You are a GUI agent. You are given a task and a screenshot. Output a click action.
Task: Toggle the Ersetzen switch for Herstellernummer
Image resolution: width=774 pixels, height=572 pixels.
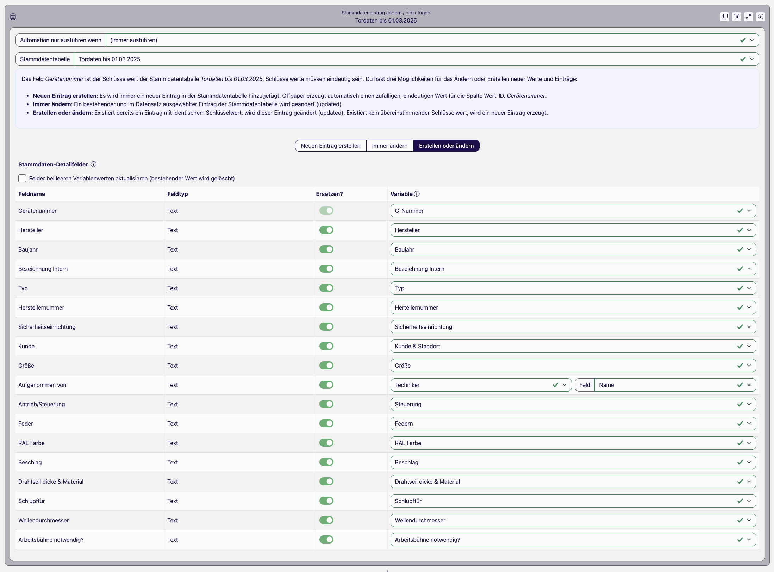coord(326,307)
